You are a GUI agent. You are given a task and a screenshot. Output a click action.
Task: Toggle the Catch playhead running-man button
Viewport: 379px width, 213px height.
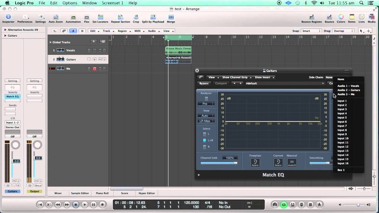pos(73,31)
